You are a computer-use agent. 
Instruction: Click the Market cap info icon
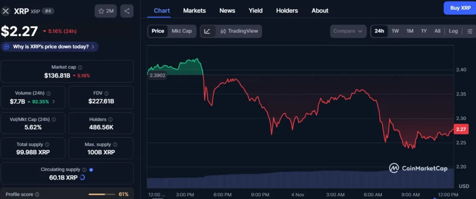(x=80, y=67)
